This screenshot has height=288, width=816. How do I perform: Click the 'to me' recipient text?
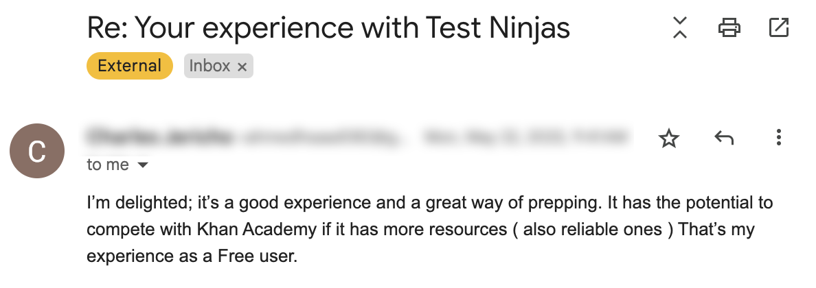pos(108,165)
